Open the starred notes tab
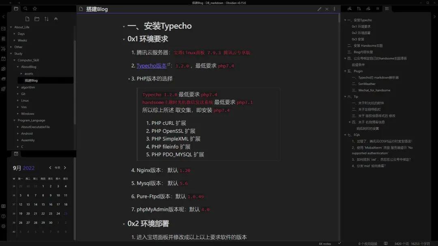438x246 pixels. pyautogui.click(x=35, y=8)
